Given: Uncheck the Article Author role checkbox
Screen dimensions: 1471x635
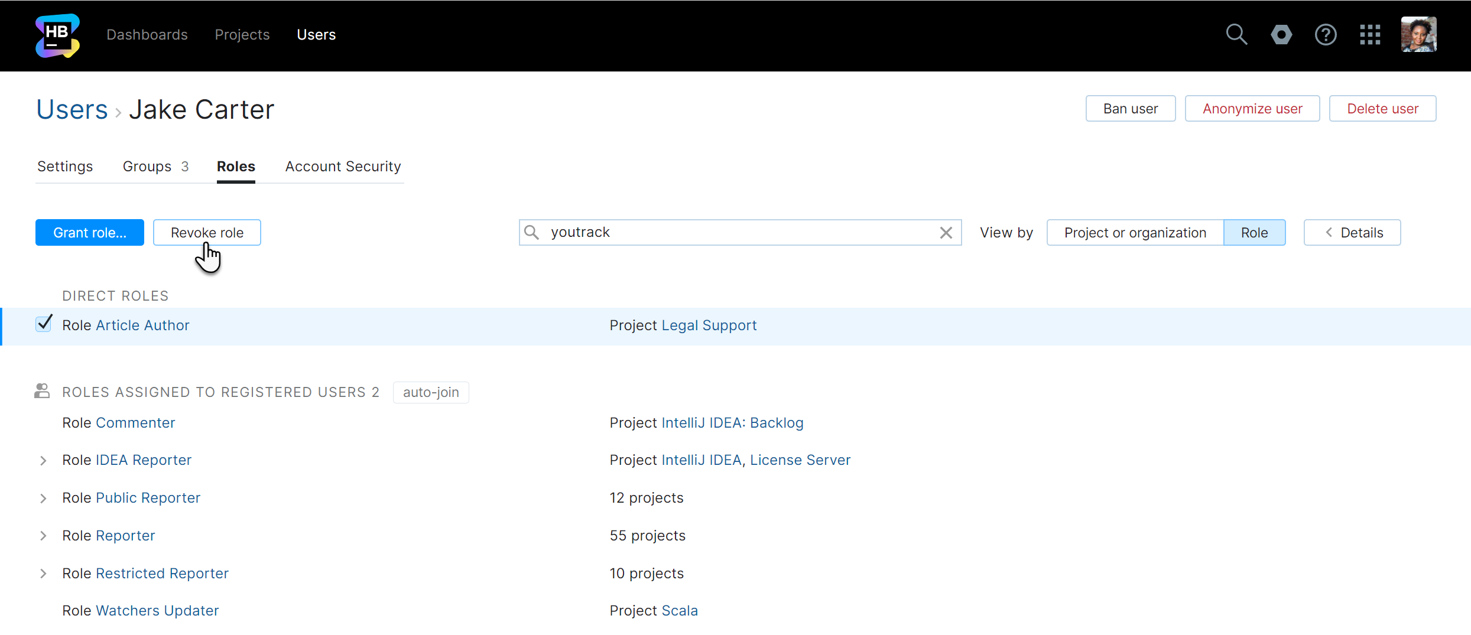Looking at the screenshot, I should (x=44, y=324).
